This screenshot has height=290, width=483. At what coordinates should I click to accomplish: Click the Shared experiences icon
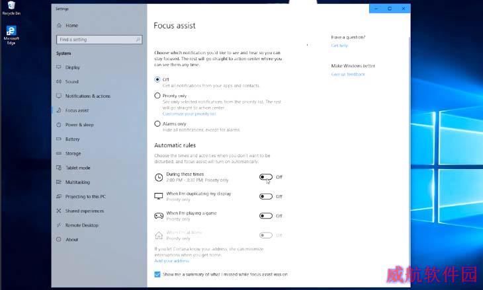59,211
